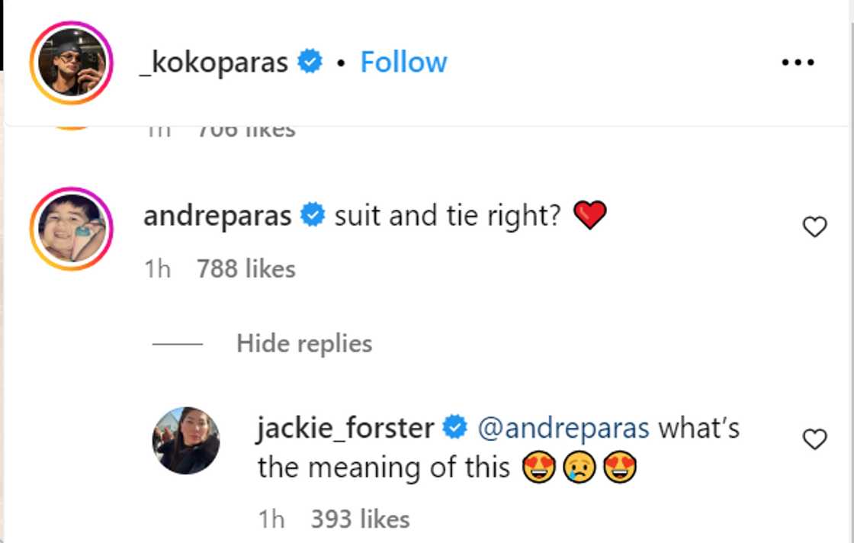Click the 1h timestamp under the jackie_forster reply

[x=271, y=519]
